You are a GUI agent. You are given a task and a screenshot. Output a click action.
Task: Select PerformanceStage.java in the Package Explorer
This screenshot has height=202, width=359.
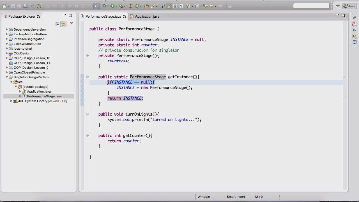(44, 96)
